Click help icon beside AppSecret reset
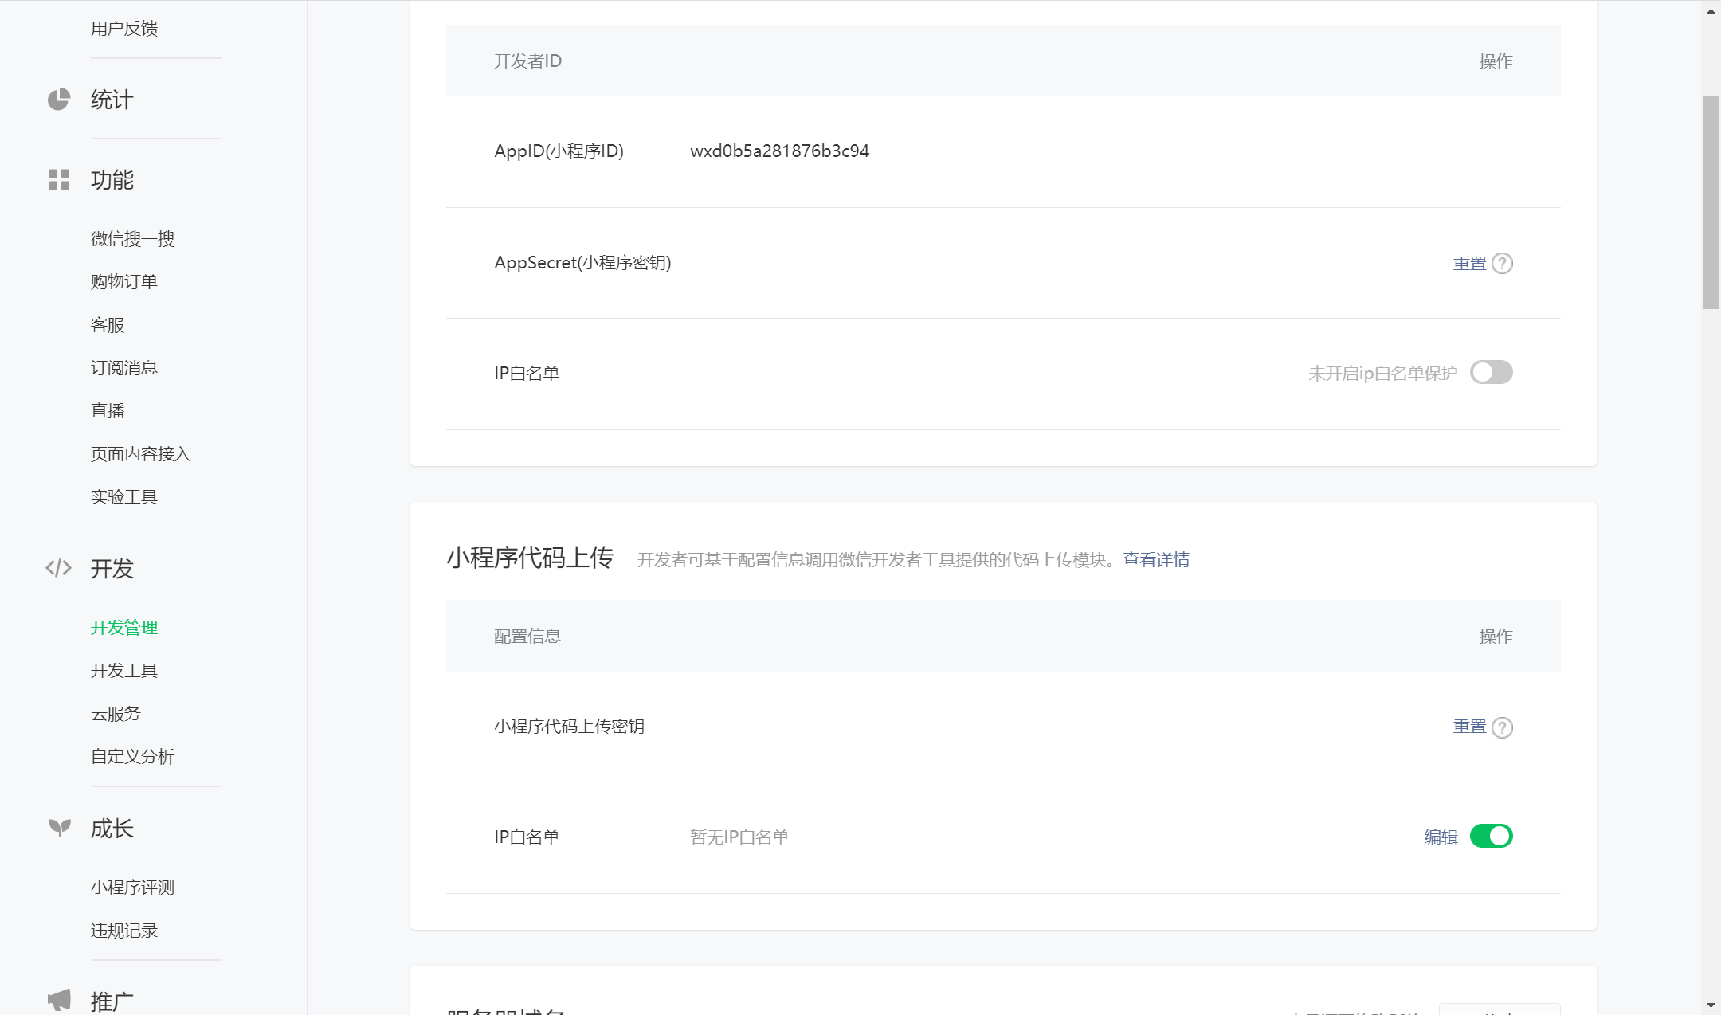 pyautogui.click(x=1502, y=263)
